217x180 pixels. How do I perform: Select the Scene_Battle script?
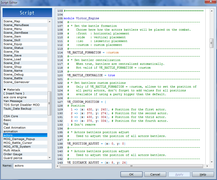click(x=13, y=78)
